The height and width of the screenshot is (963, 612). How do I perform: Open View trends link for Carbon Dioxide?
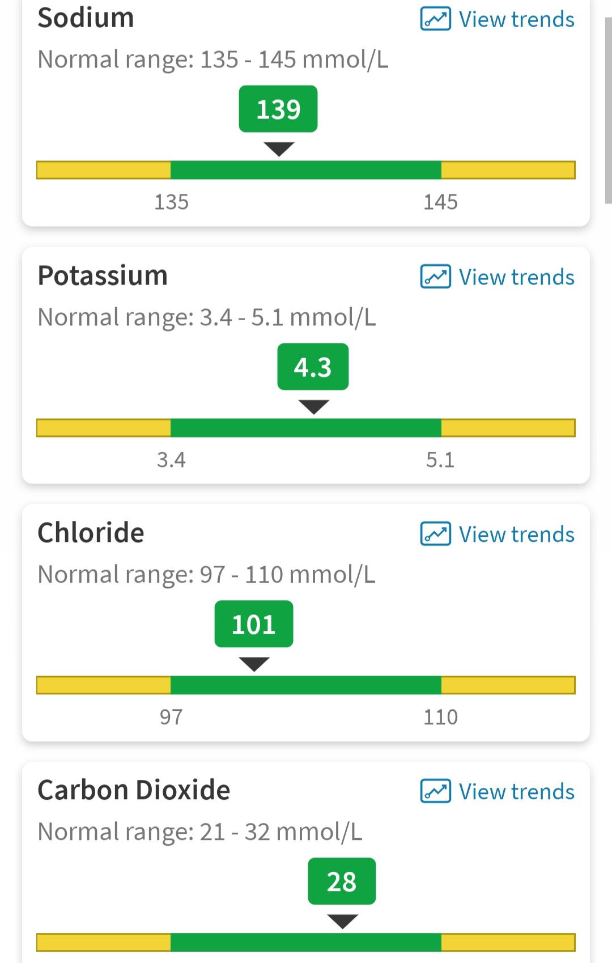[x=497, y=791]
